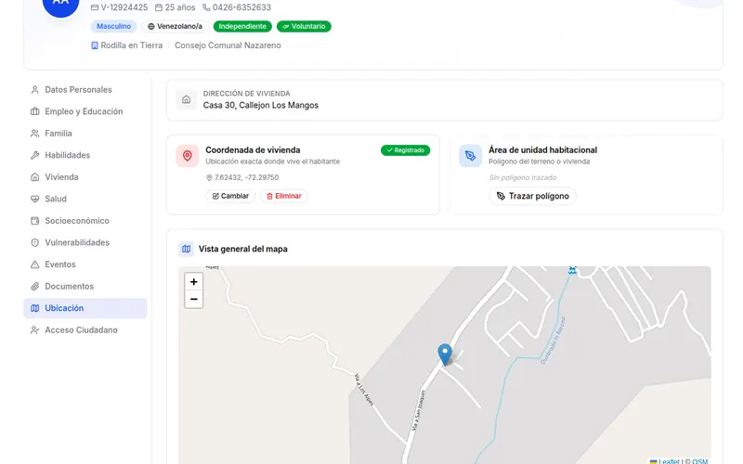
Task: Click the wrench icon beside Habilidades
Action: click(34, 155)
